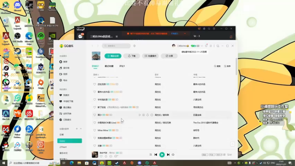The image size is (295, 166).
Task: Go forward in QQ Music navigation
Action: click(x=98, y=46)
